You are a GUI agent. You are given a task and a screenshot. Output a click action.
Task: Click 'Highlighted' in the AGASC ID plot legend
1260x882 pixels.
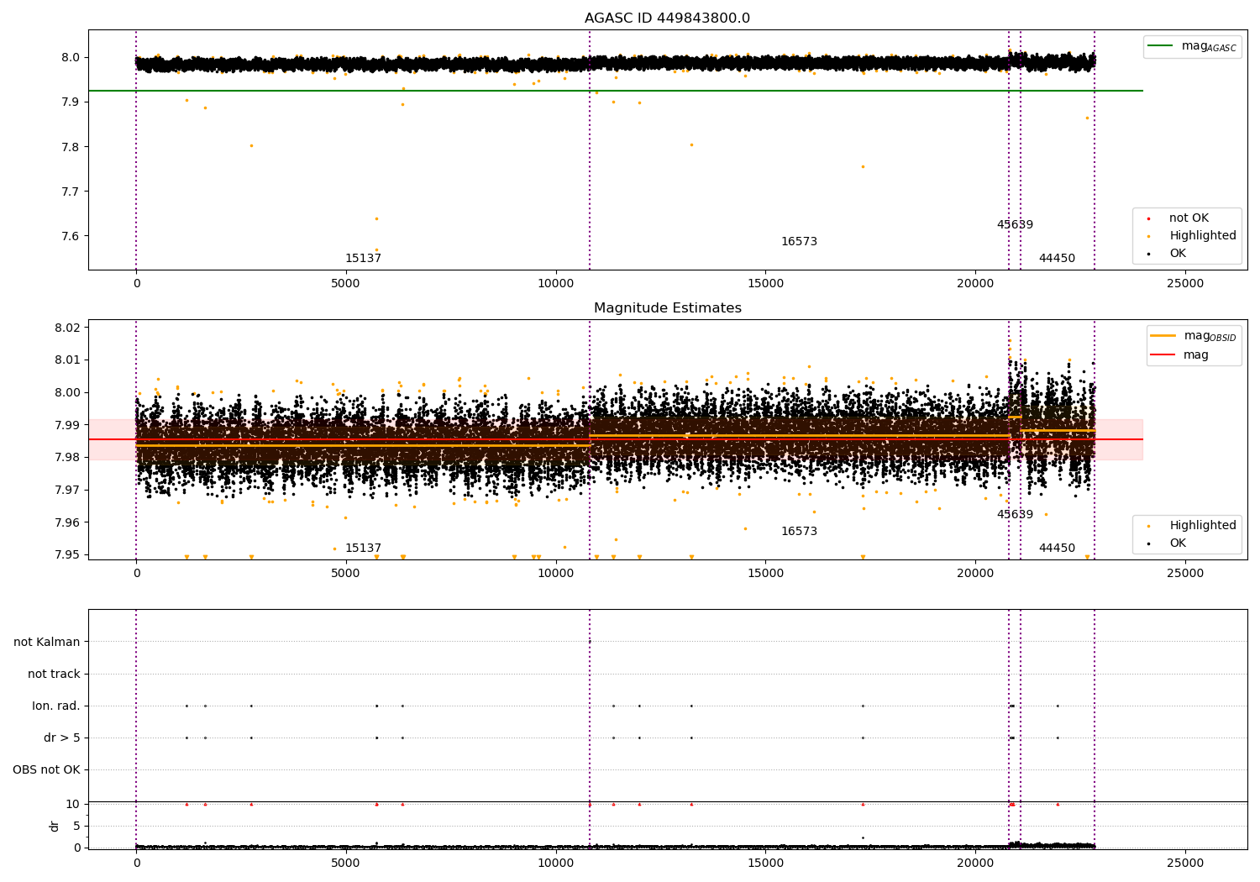(1203, 236)
